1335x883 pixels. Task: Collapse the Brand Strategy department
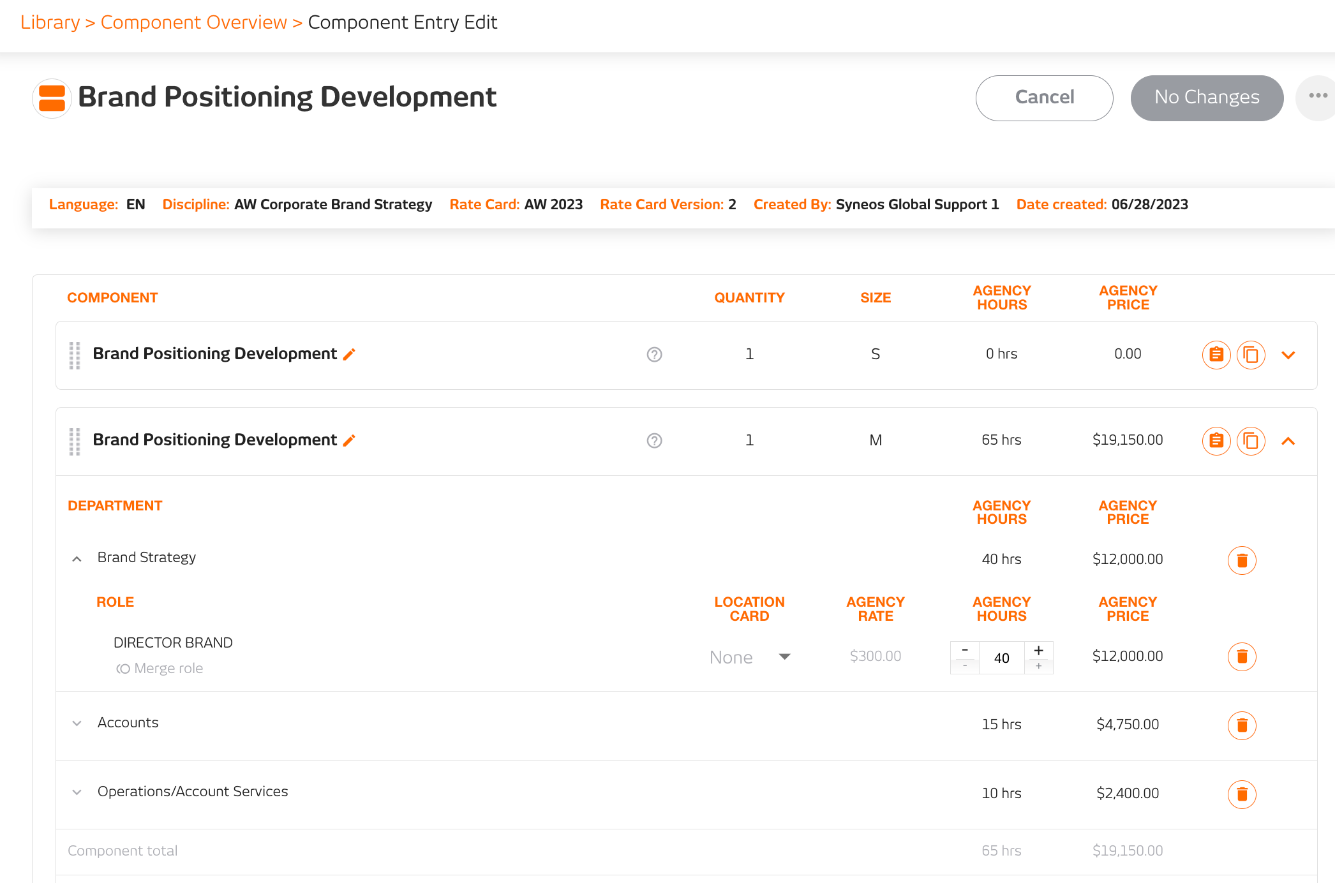coord(77,558)
